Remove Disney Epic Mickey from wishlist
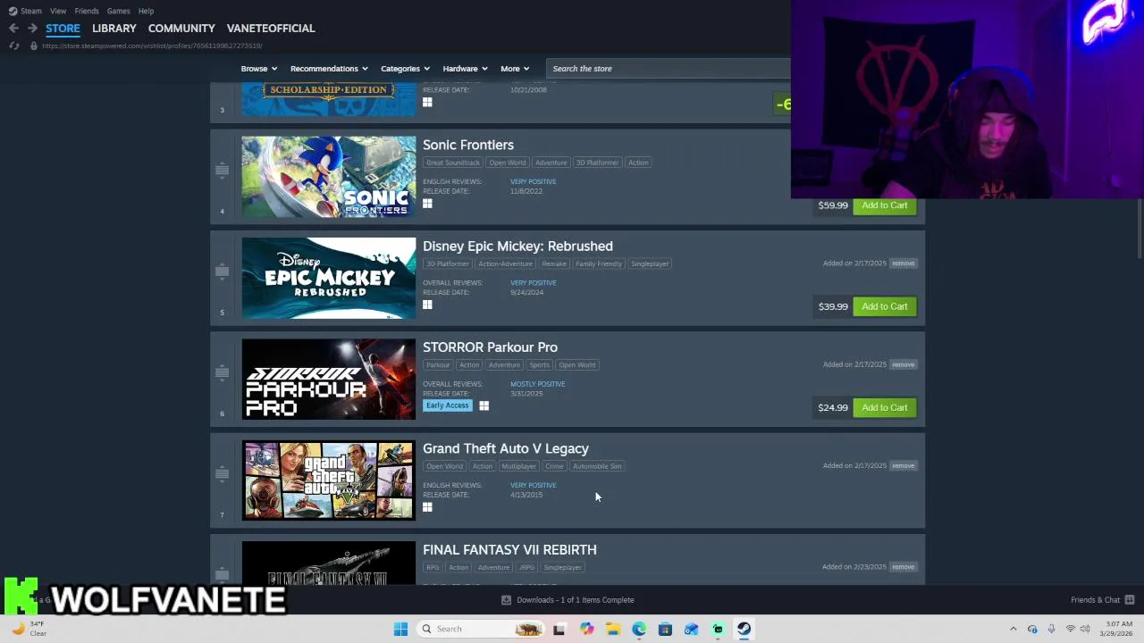The image size is (1144, 643). pos(903,263)
